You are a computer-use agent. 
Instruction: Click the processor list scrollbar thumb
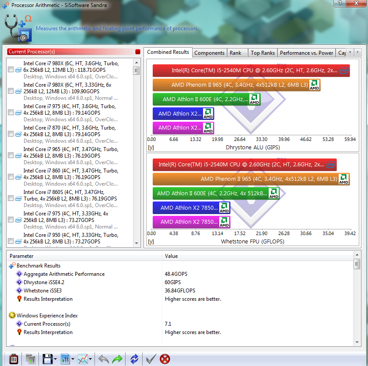tap(137, 70)
